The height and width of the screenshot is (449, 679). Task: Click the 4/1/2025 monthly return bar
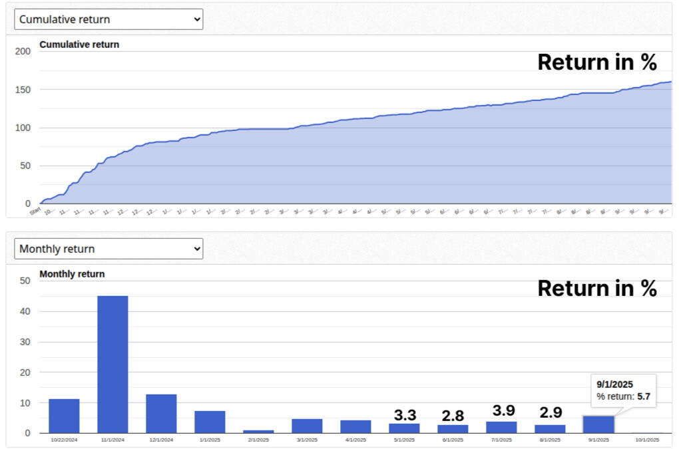coord(355,426)
